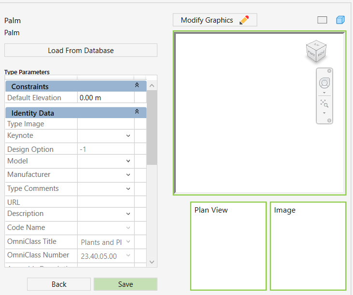Collapse the Identity Data section
The width and height of the screenshot is (353, 295).
click(x=137, y=111)
